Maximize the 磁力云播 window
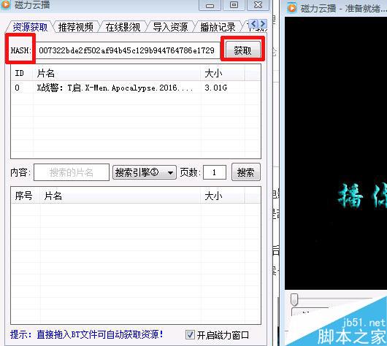387x346 pixels. click(x=234, y=5)
